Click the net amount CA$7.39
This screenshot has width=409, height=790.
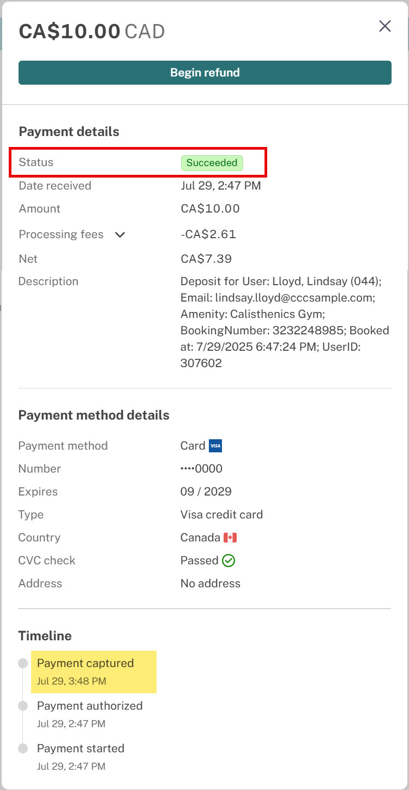pos(203,259)
